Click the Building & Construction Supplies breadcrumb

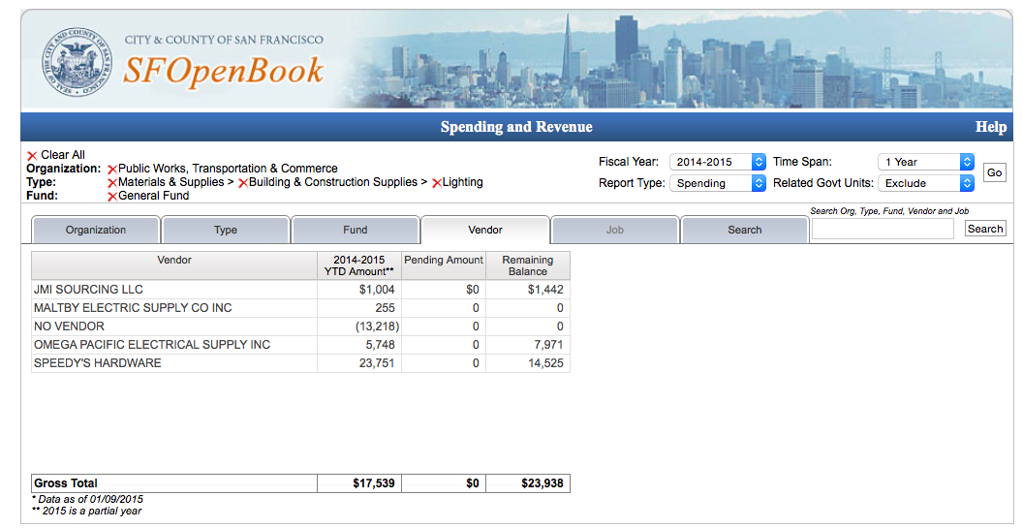[332, 182]
